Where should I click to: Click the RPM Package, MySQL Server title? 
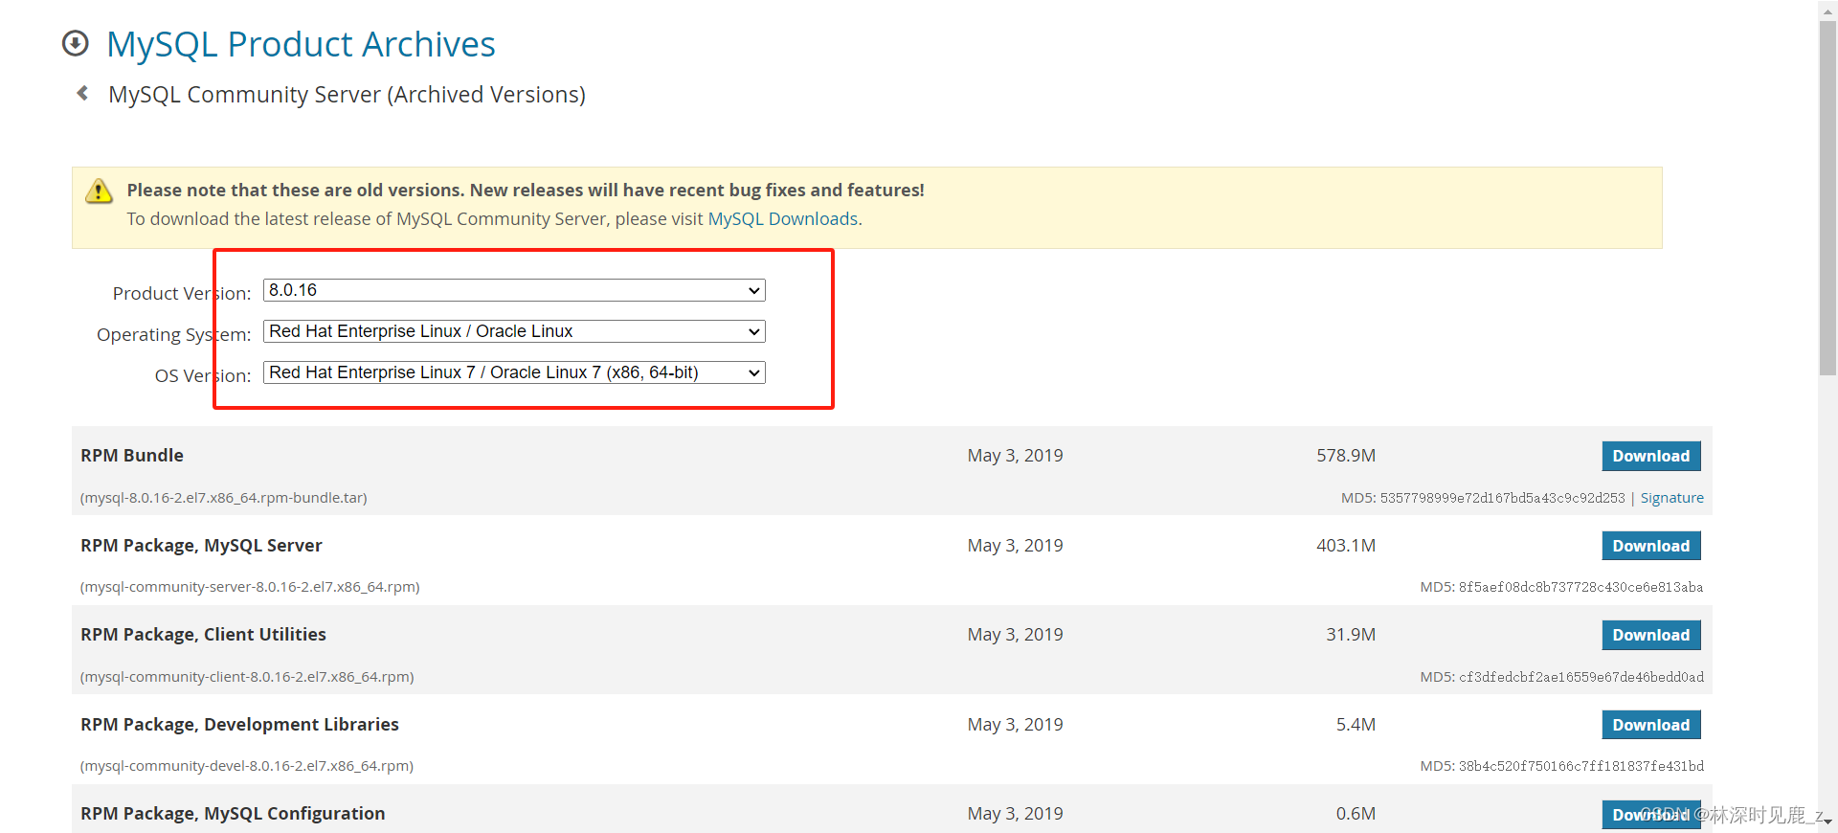coord(201,546)
